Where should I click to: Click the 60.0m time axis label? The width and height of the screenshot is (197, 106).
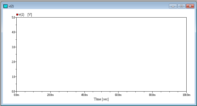click(118, 95)
